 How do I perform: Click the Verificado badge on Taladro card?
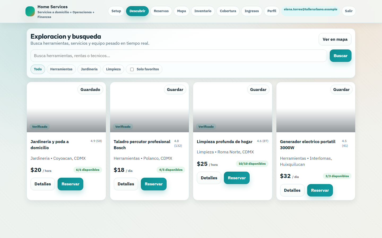tap(123, 127)
